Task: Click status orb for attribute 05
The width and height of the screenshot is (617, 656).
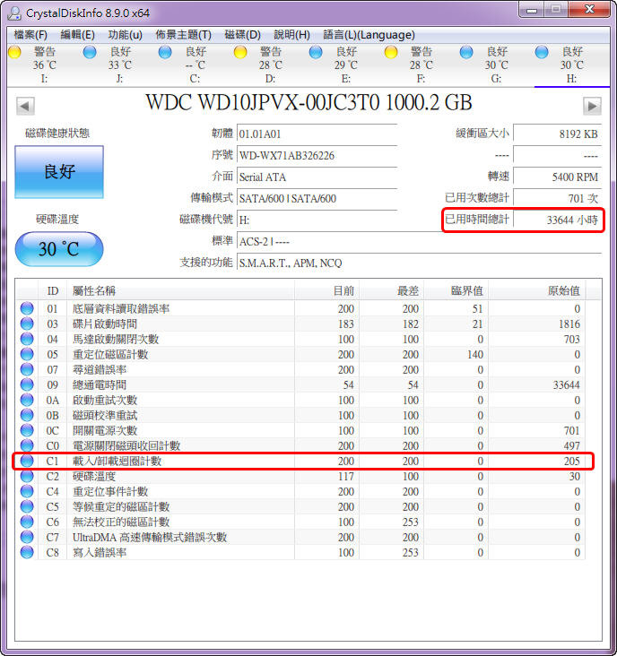Action: click(27, 354)
